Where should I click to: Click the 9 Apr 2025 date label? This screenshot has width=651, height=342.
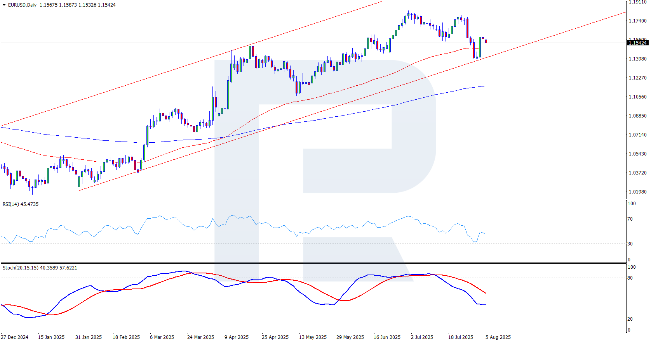[237, 337]
